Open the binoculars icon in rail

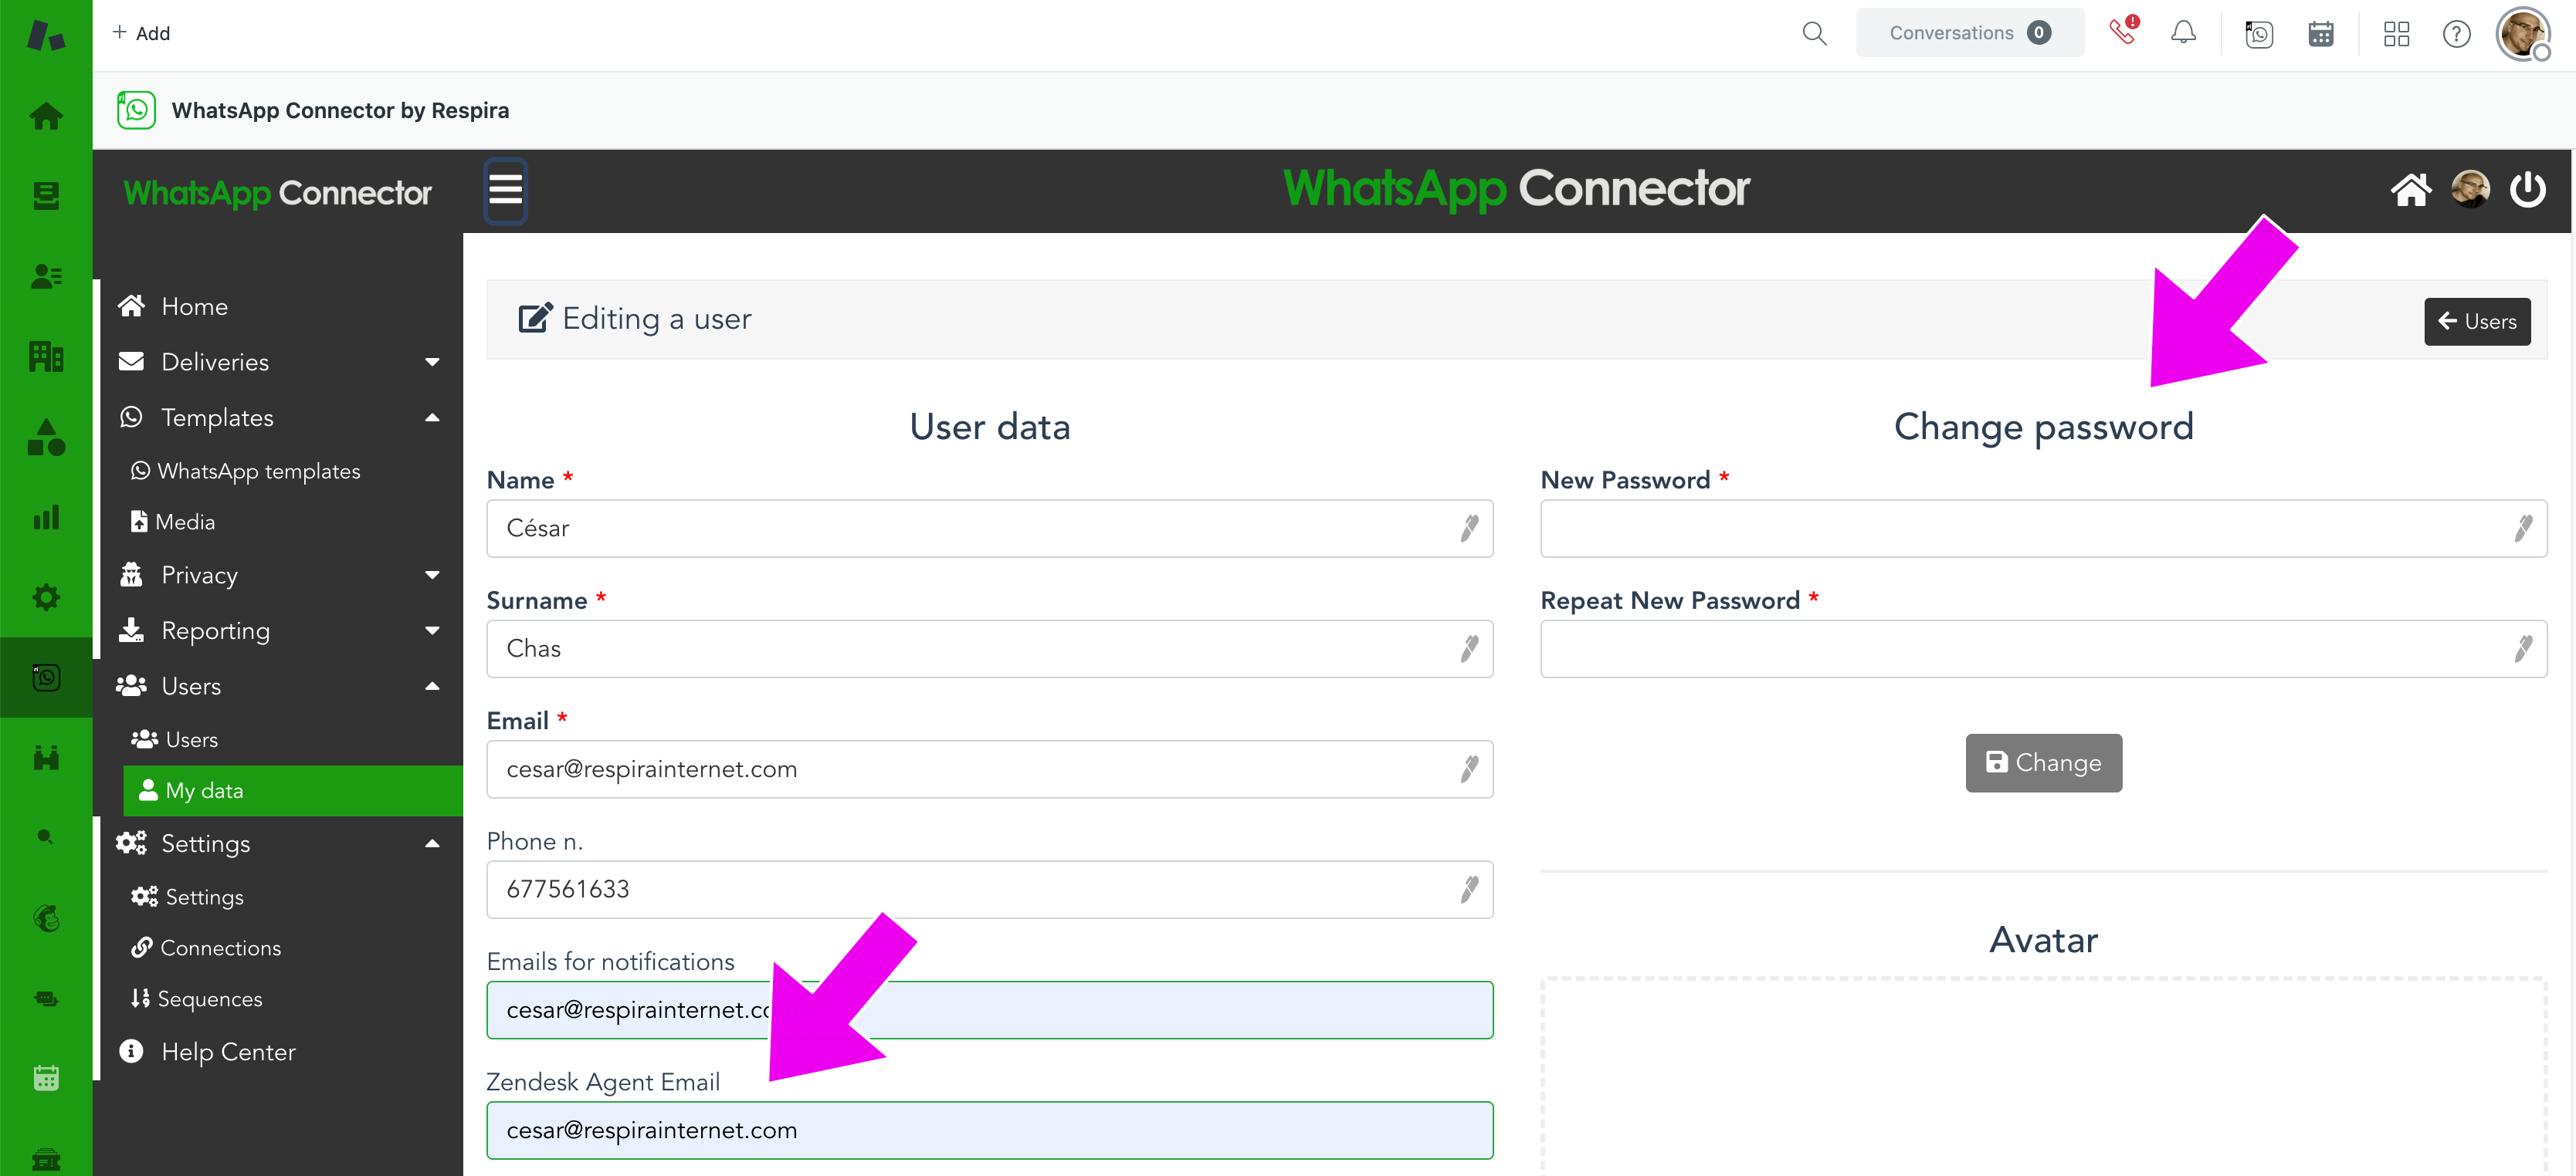pos(46,757)
